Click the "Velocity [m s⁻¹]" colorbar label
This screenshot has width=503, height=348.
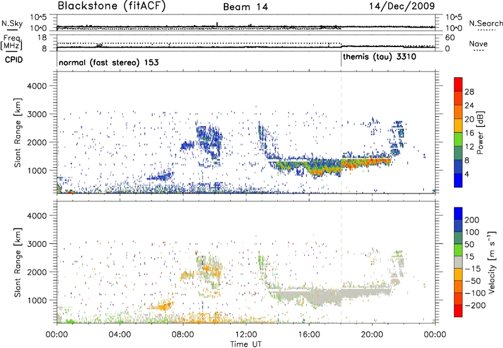click(x=491, y=262)
